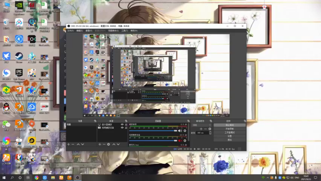Toggle visibility of the display capture source

(122, 125)
